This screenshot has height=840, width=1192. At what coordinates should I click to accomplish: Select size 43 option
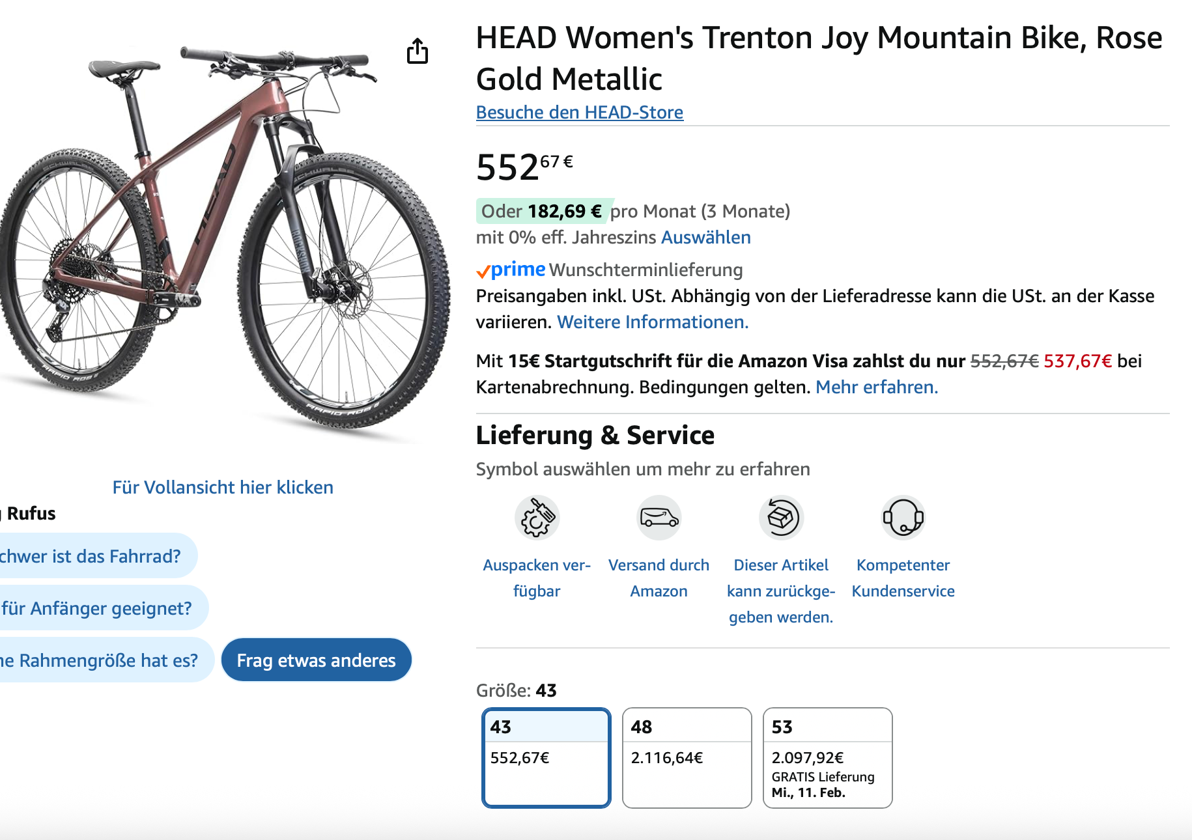pos(546,757)
